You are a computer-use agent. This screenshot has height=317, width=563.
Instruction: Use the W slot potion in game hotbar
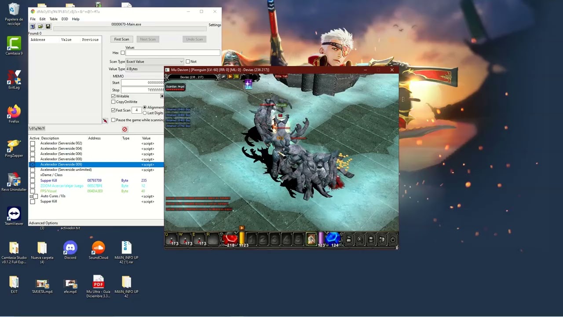point(186,239)
